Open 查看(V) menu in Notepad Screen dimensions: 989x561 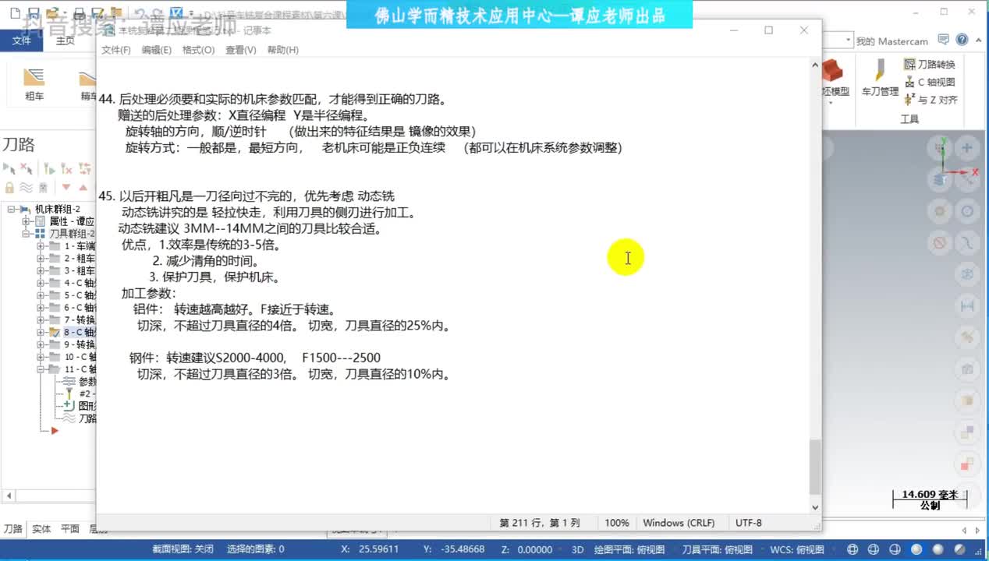(240, 50)
